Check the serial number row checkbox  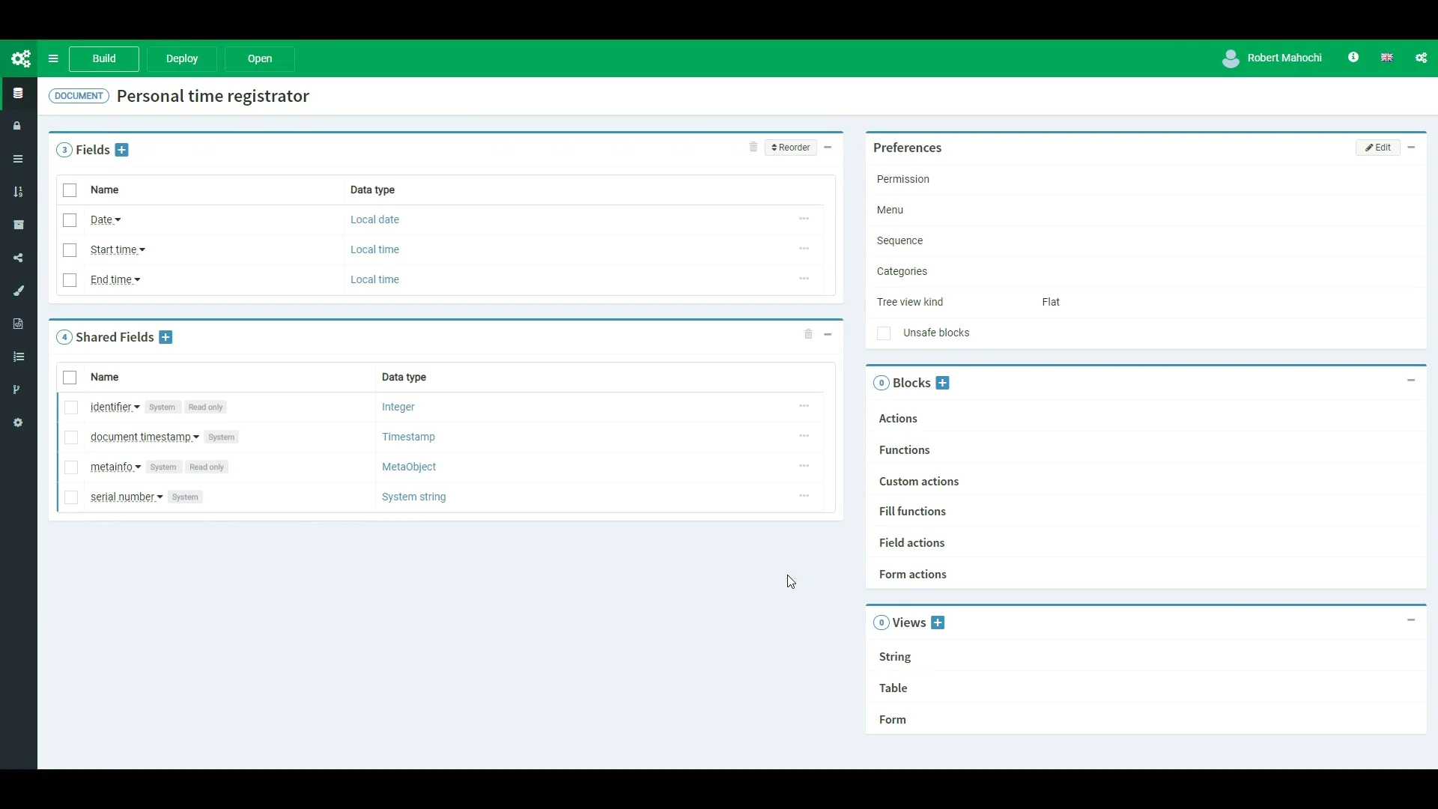point(71,497)
